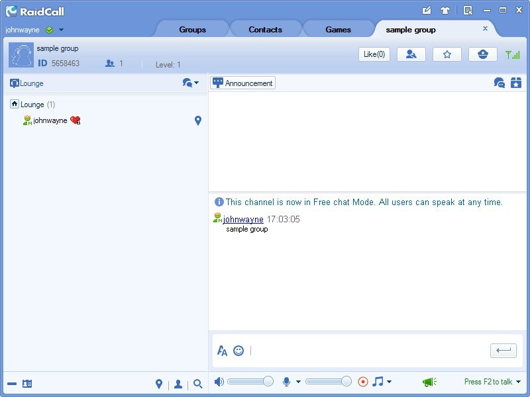Click the skin t-shirt icon in title bar
The width and height of the screenshot is (530, 397).
click(445, 11)
